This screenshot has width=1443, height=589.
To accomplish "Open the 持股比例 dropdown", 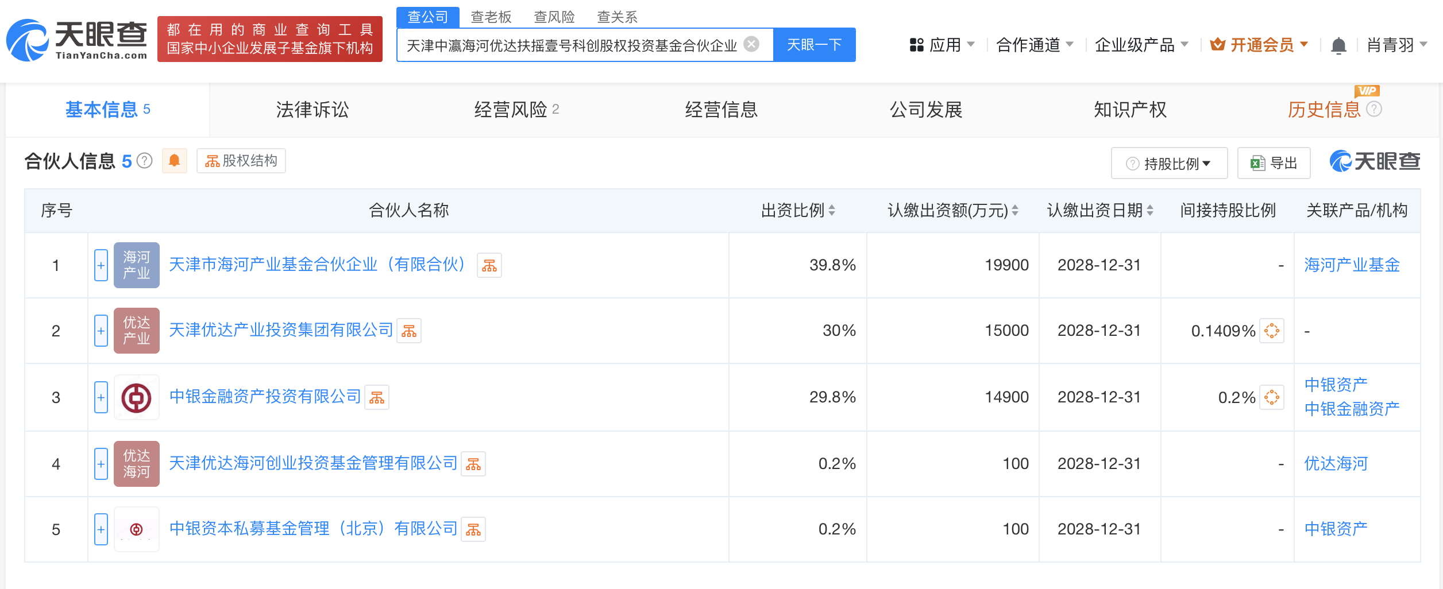I will [x=1170, y=164].
